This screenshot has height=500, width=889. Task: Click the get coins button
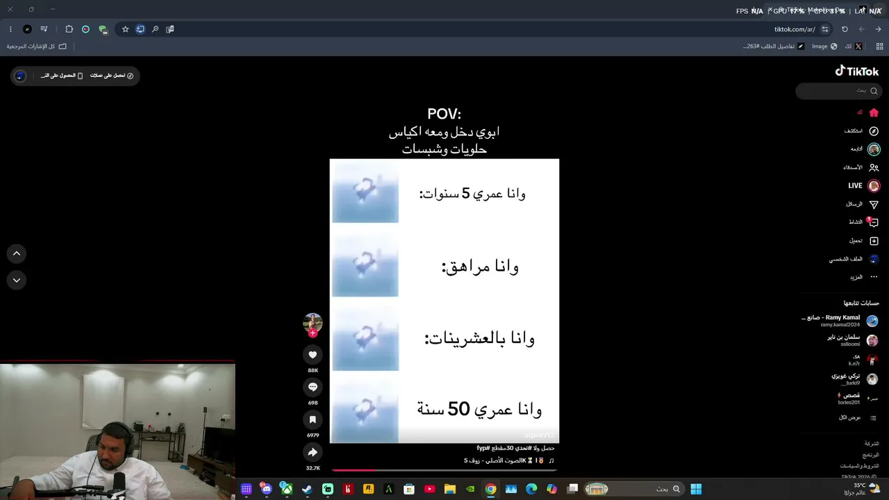112,76
